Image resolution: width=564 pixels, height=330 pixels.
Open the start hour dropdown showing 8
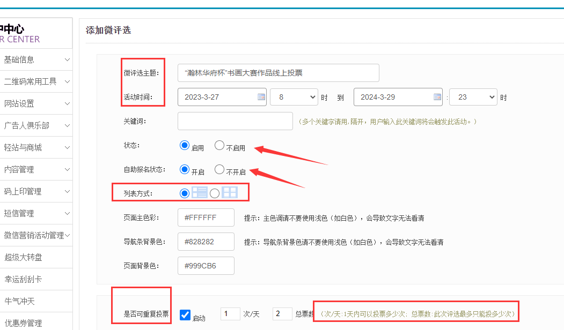pyautogui.click(x=294, y=97)
